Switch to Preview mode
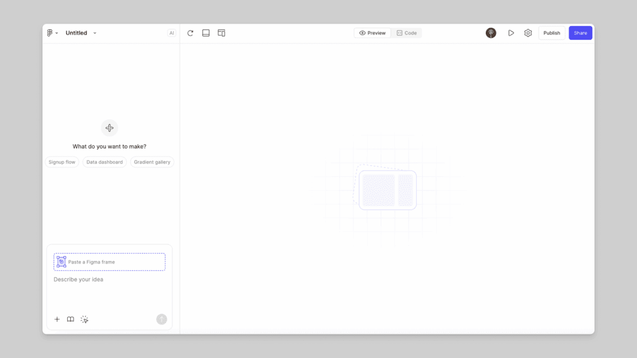 tap(372, 32)
